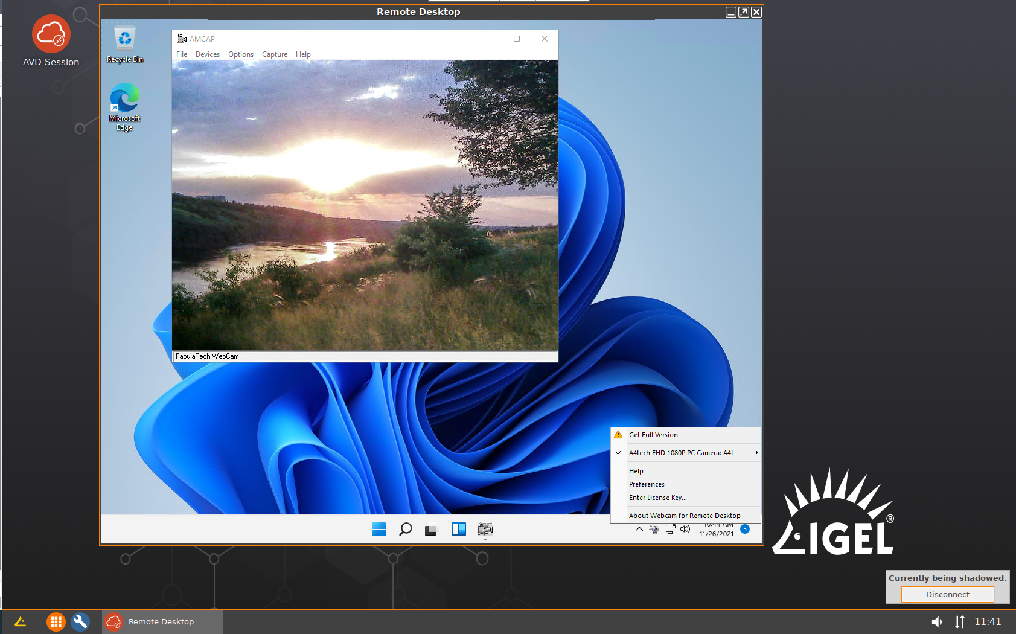1016x634 pixels.
Task: Open the AMCAP Help menu
Action: click(303, 54)
